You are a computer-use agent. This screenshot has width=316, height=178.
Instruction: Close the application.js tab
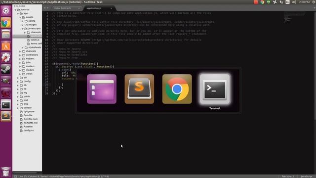(x=111, y=8)
